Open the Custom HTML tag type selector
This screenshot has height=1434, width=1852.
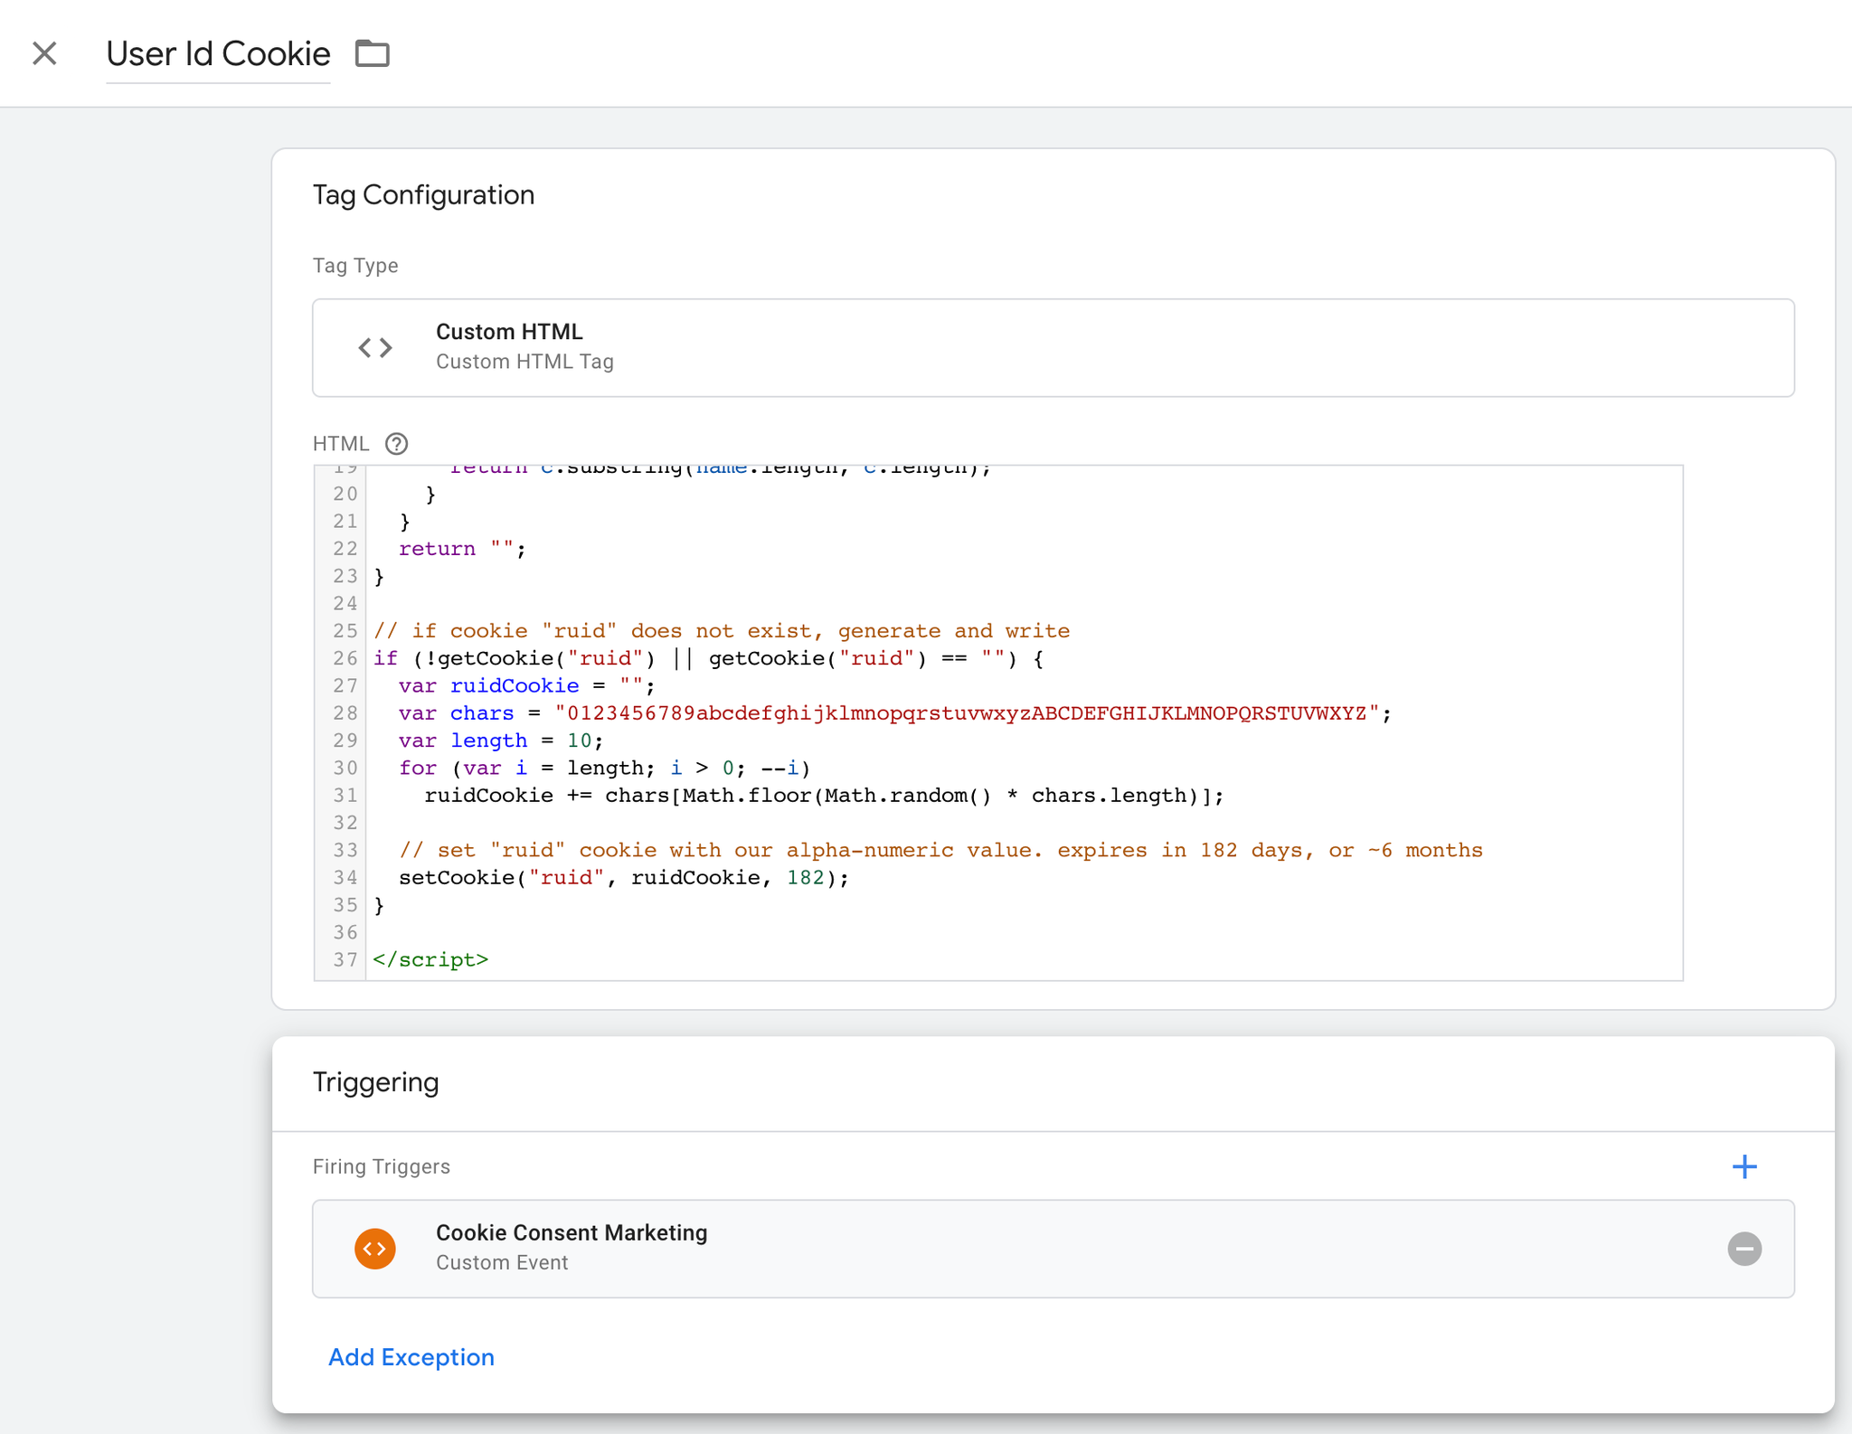tap(1053, 347)
